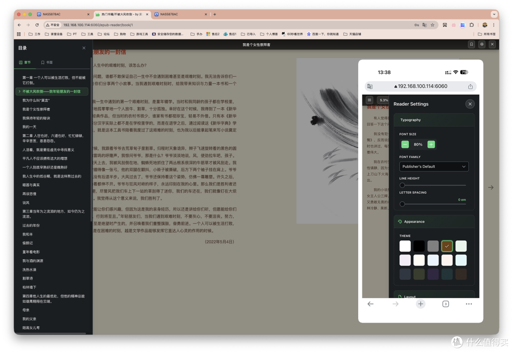The image size is (513, 353).
Task: Go to next page arrow
Action: point(491,187)
